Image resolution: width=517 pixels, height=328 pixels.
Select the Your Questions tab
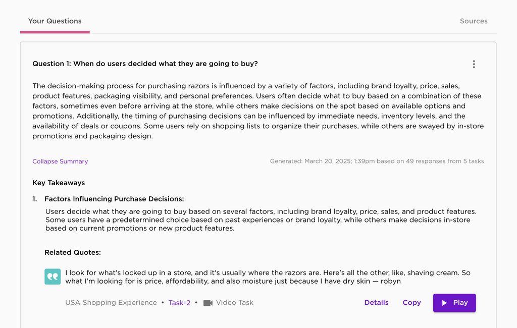55,21
